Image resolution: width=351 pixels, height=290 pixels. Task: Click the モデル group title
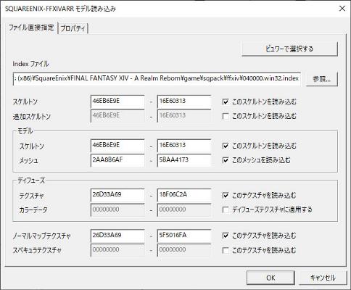coord(25,131)
